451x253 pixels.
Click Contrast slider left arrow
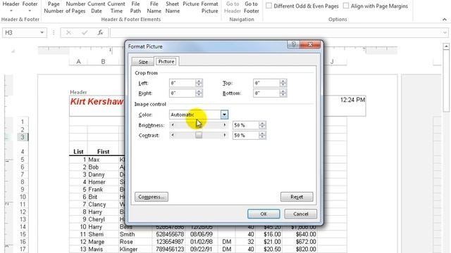point(172,135)
